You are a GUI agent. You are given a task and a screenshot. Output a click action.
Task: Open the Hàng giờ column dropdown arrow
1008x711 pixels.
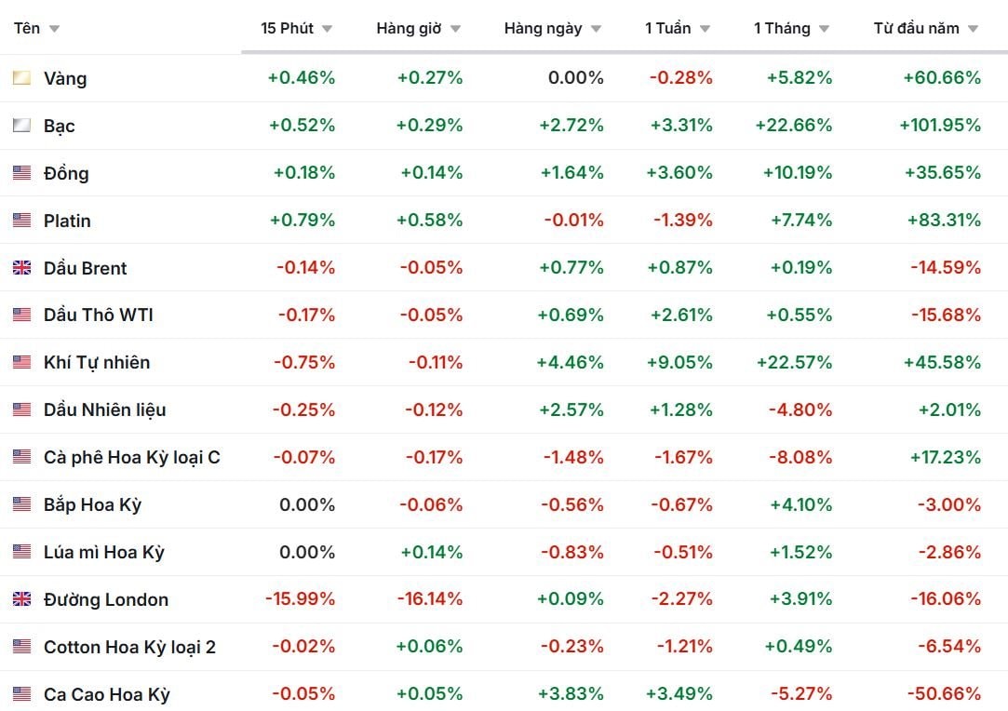coord(455,29)
